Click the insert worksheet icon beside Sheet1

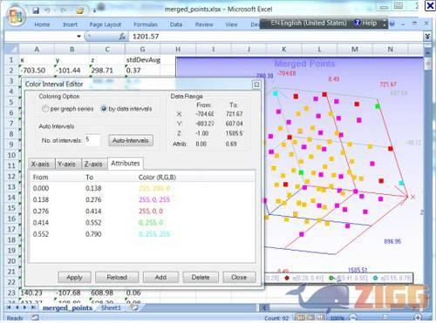(x=134, y=307)
